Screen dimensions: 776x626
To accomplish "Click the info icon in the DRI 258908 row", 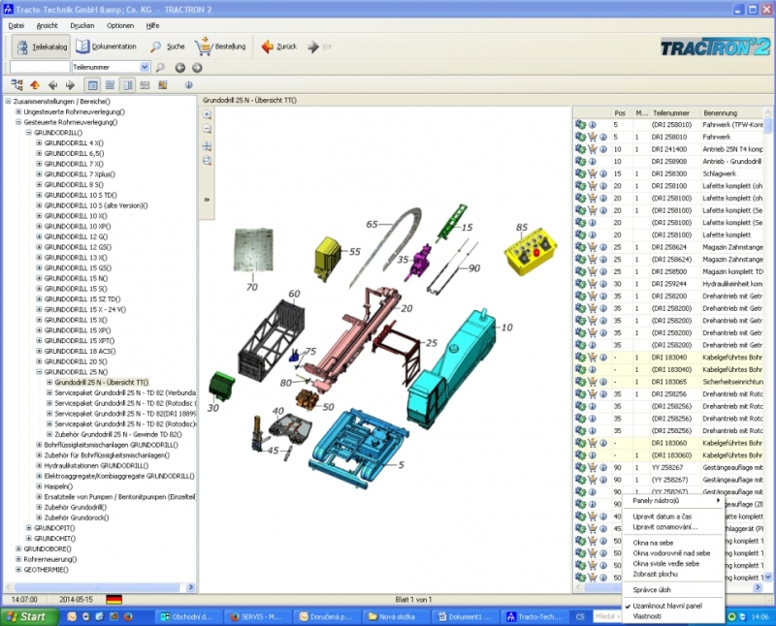I will (x=593, y=162).
